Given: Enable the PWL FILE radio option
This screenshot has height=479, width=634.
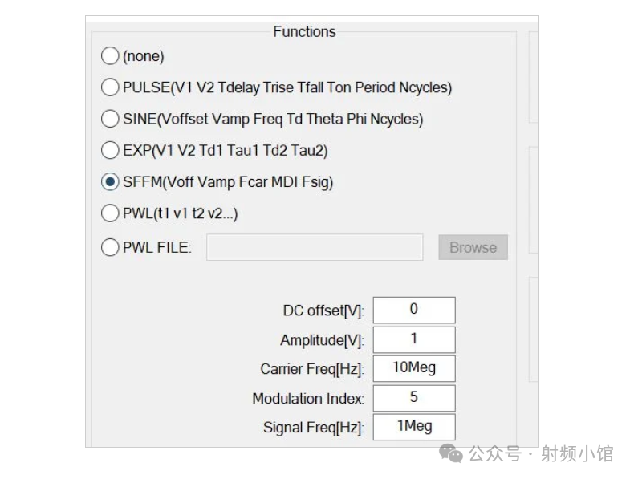Looking at the screenshot, I should point(110,247).
